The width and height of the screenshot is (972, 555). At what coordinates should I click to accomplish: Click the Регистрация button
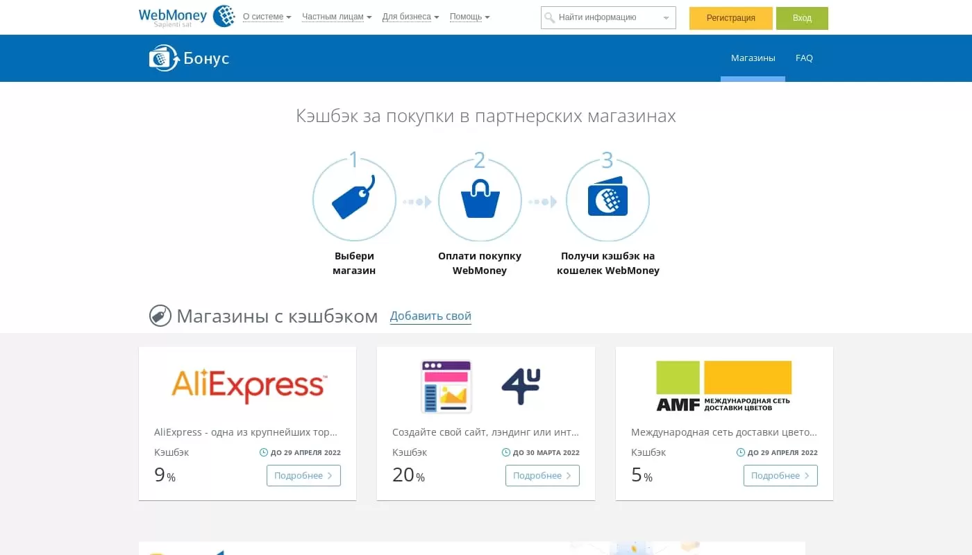[731, 18]
